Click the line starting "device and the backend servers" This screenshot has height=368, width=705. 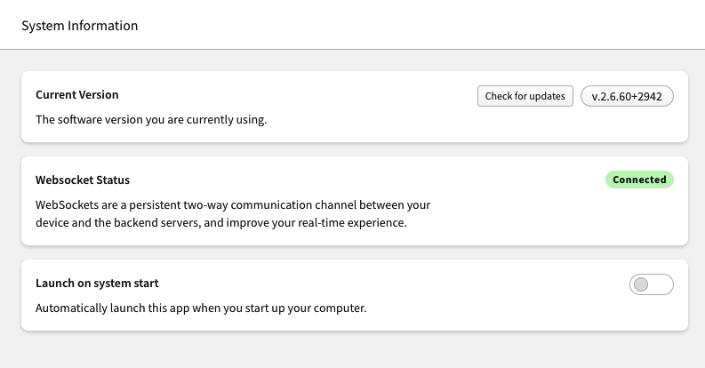click(x=221, y=223)
